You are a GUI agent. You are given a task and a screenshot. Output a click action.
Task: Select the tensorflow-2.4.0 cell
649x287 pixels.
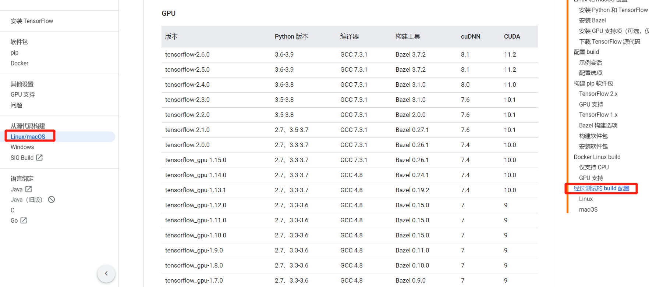187,85
